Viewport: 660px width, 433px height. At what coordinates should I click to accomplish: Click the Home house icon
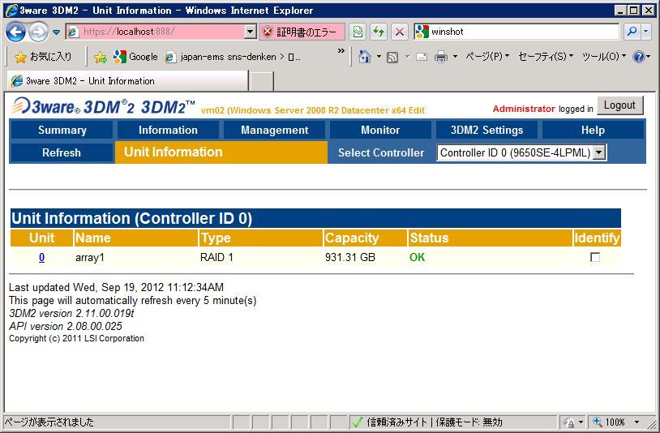click(x=365, y=57)
